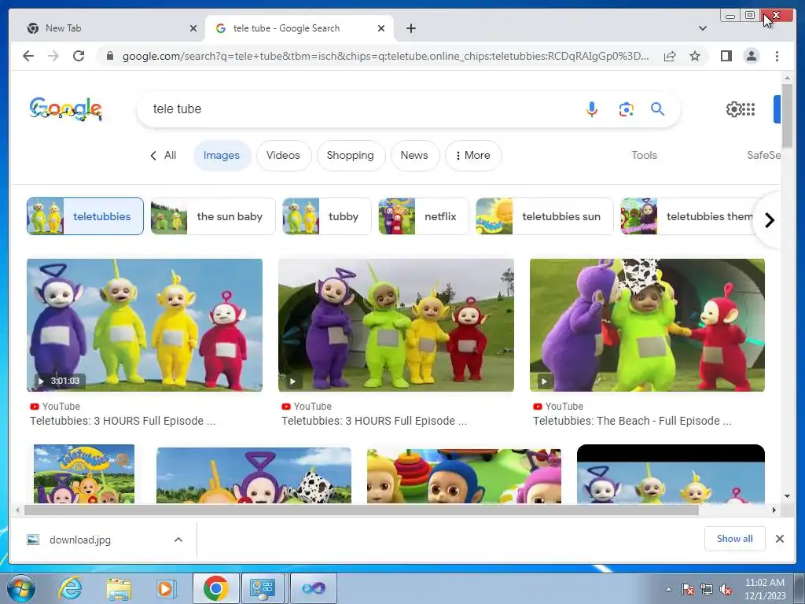View site information lock icon
The width and height of the screenshot is (805, 604).
pos(109,56)
